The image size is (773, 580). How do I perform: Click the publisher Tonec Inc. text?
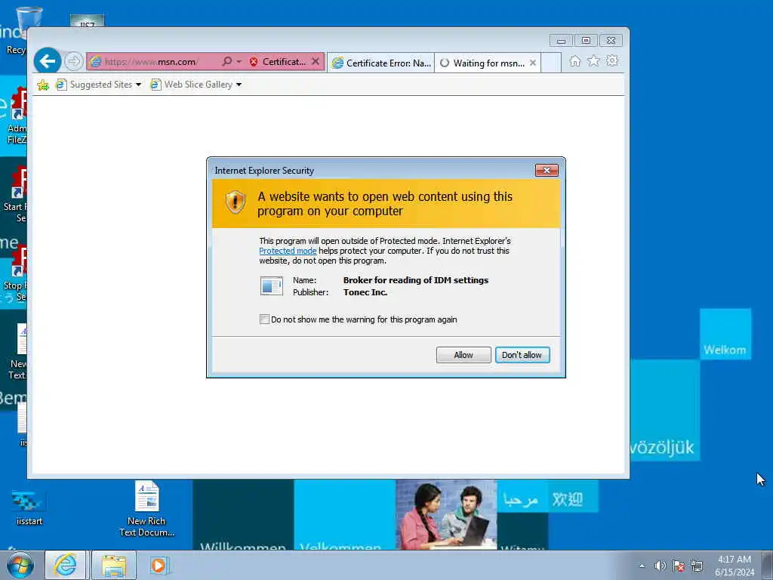(365, 292)
